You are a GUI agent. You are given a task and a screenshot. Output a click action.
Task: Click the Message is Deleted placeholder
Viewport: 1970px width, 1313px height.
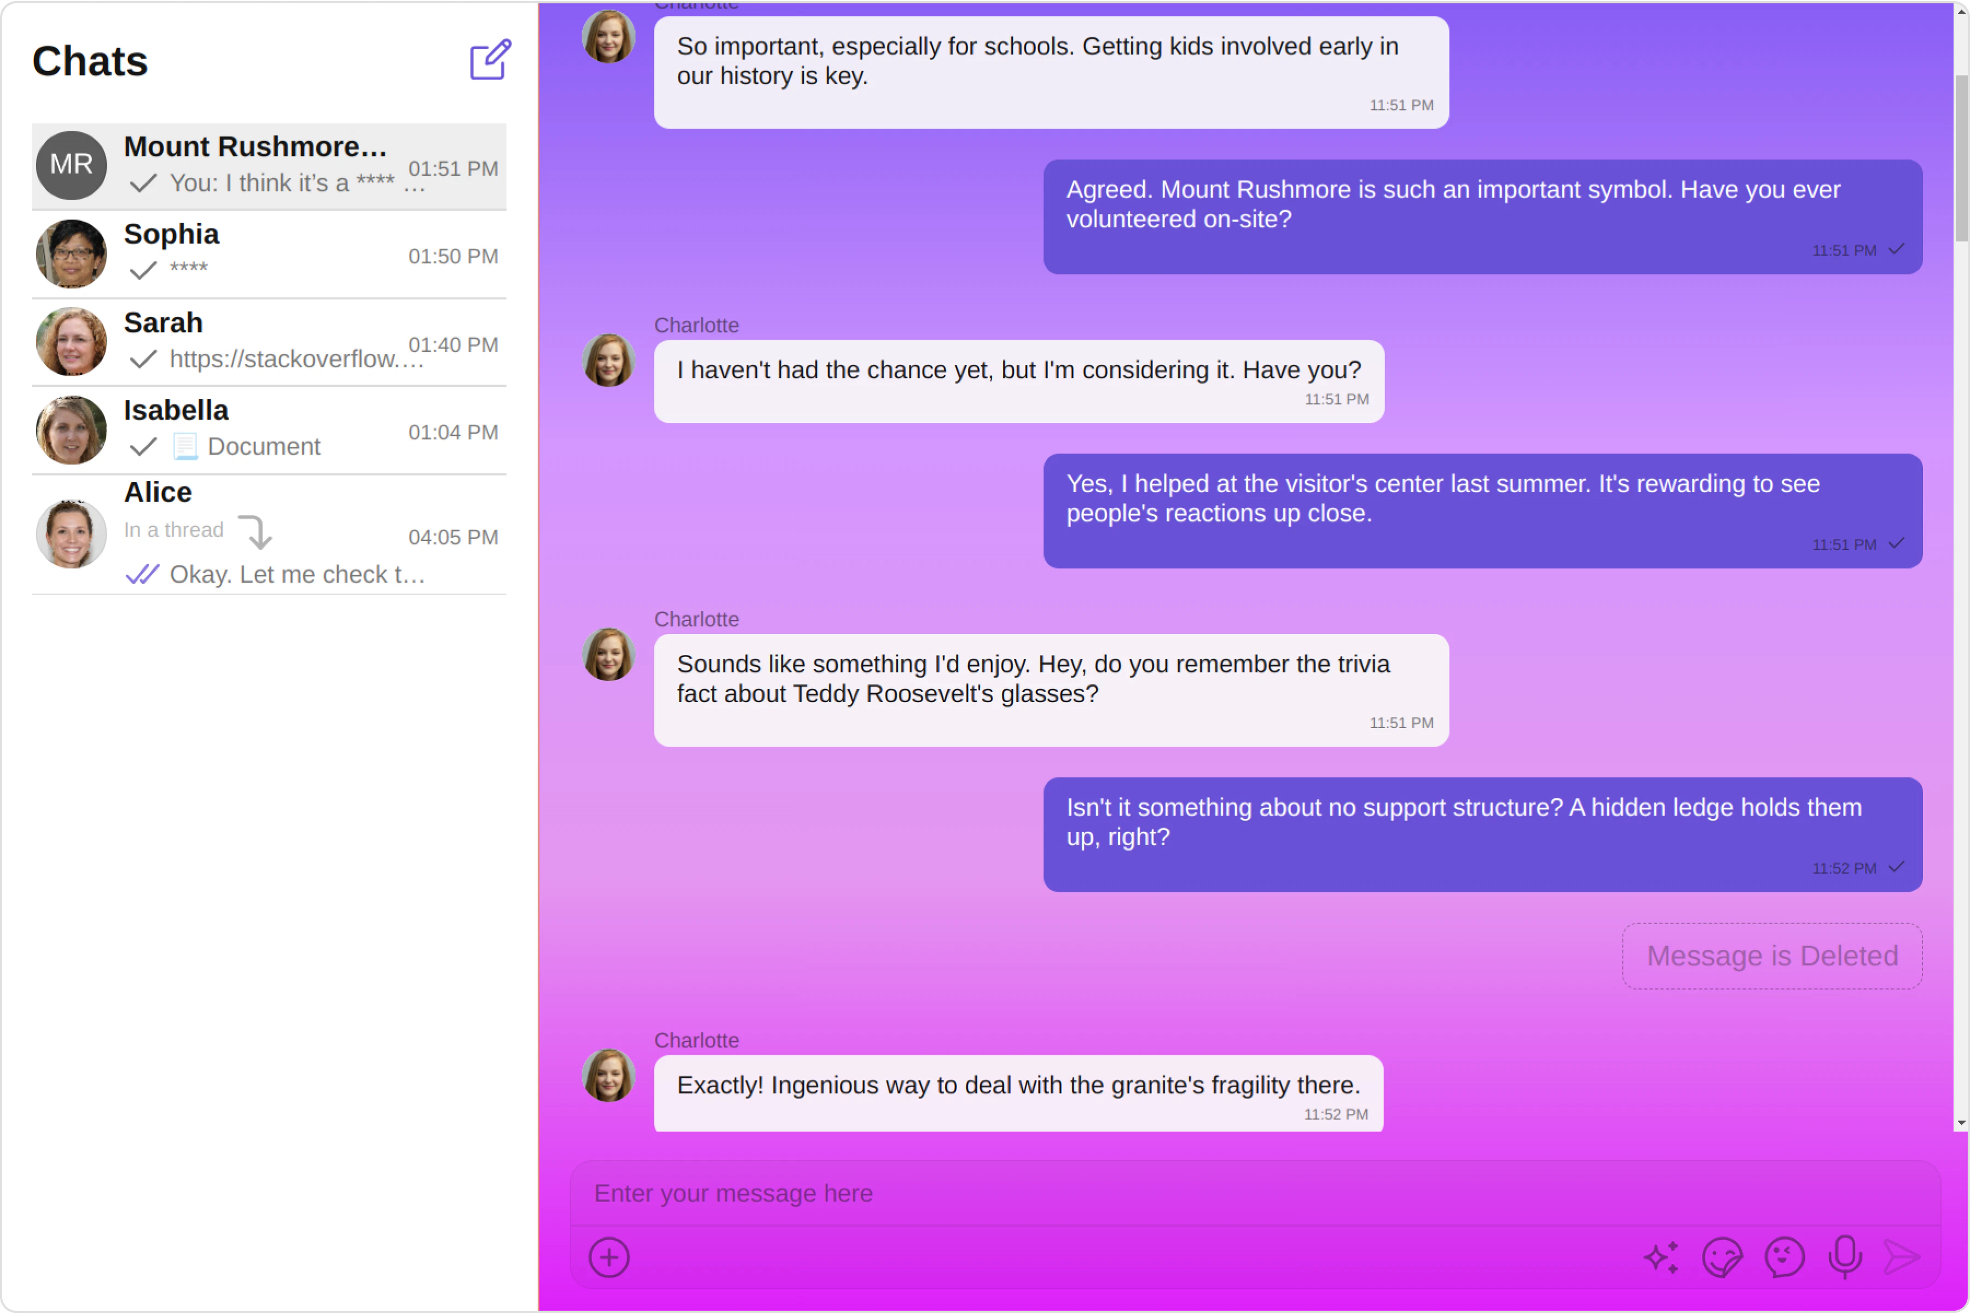click(x=1771, y=955)
